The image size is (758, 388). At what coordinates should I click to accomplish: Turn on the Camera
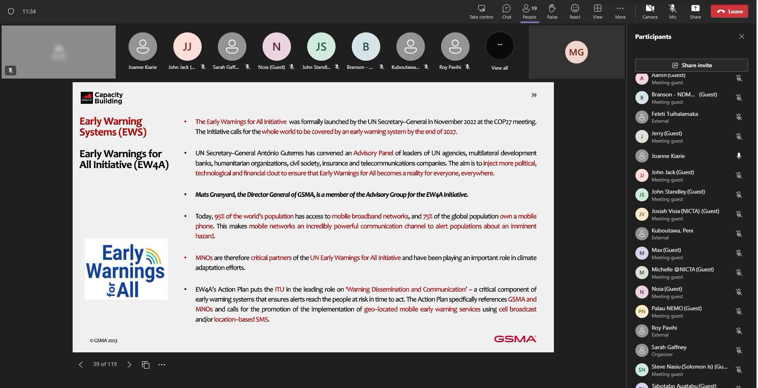650,12
